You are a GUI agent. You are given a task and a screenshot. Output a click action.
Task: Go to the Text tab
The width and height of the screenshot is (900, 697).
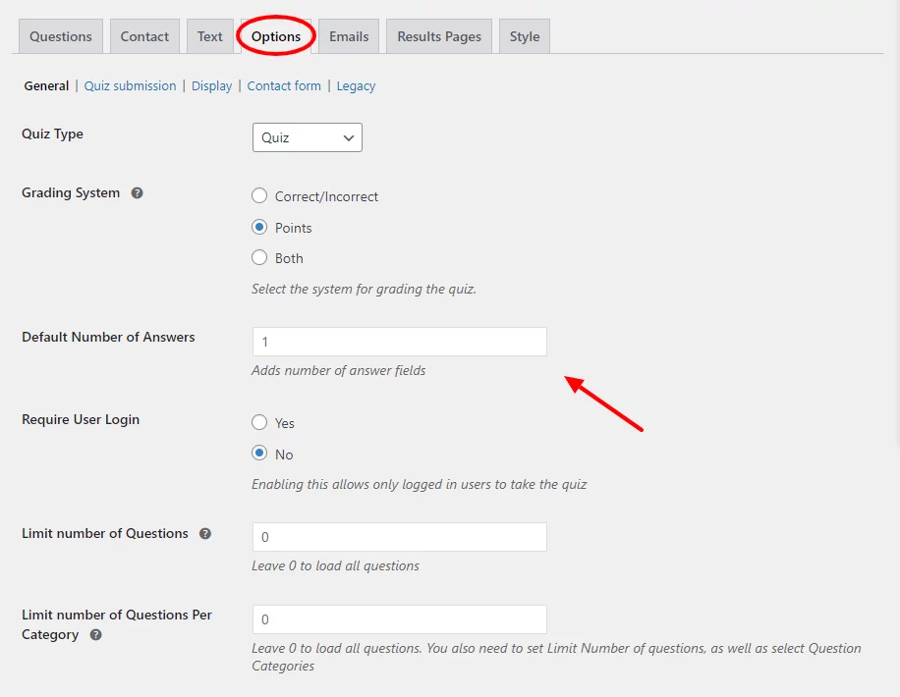[210, 36]
